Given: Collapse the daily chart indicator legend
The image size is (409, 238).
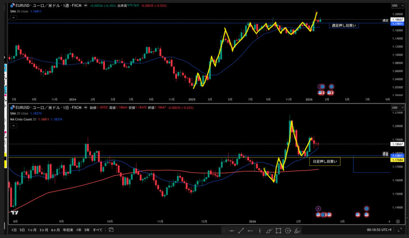Looking at the screenshot, I should point(12,125).
